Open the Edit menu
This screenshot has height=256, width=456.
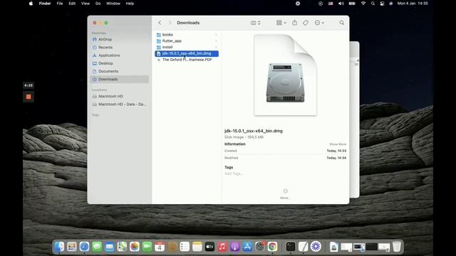point(72,4)
